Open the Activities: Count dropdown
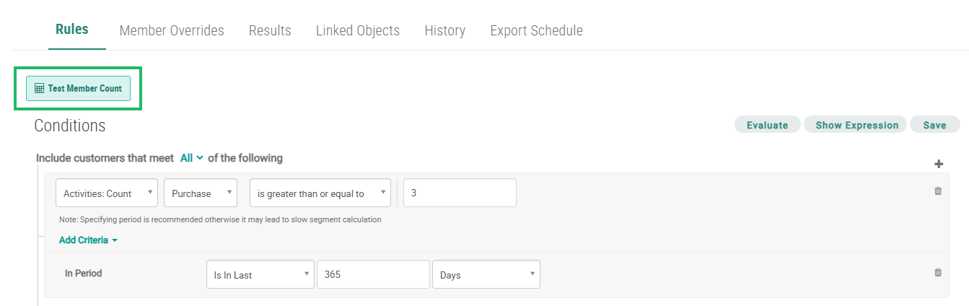The width and height of the screenshot is (969, 306). click(107, 193)
